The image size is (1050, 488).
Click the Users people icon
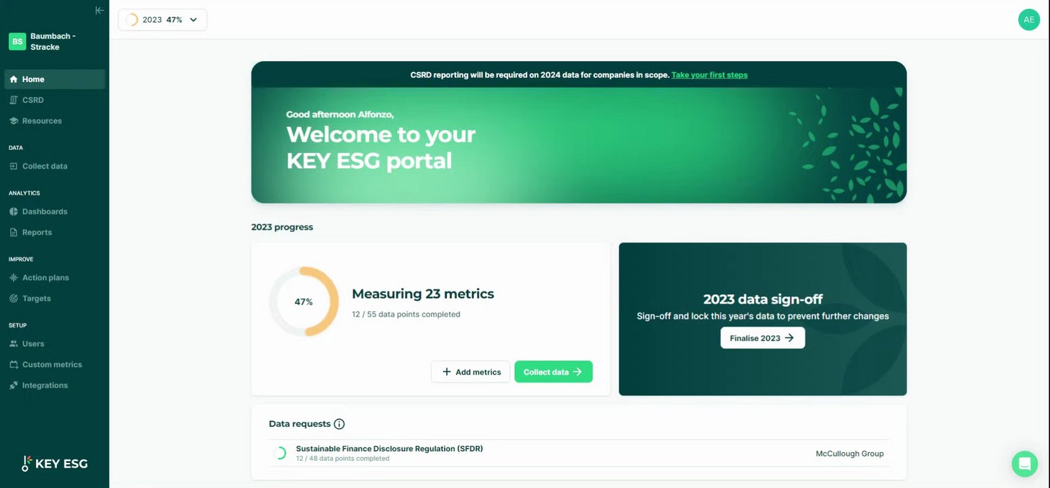14,344
